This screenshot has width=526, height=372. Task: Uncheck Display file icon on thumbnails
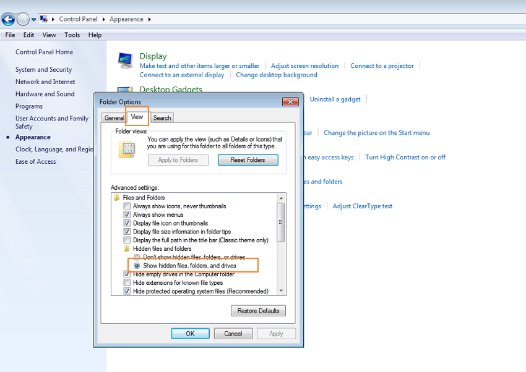point(127,223)
